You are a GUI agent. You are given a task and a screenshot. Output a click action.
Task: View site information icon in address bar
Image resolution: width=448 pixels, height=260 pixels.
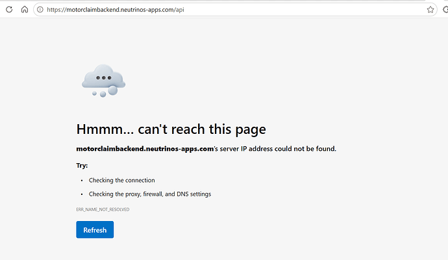(x=40, y=10)
